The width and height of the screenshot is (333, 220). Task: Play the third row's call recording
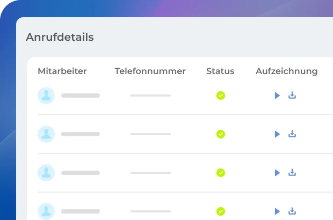[277, 173]
